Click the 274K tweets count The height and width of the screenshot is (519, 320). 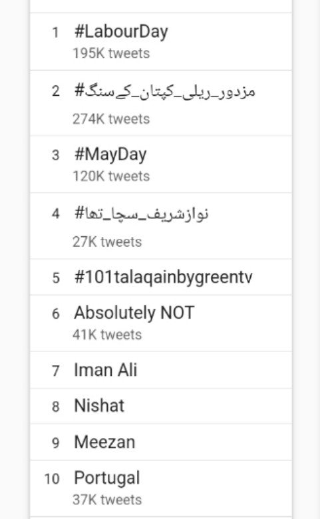coord(111,119)
